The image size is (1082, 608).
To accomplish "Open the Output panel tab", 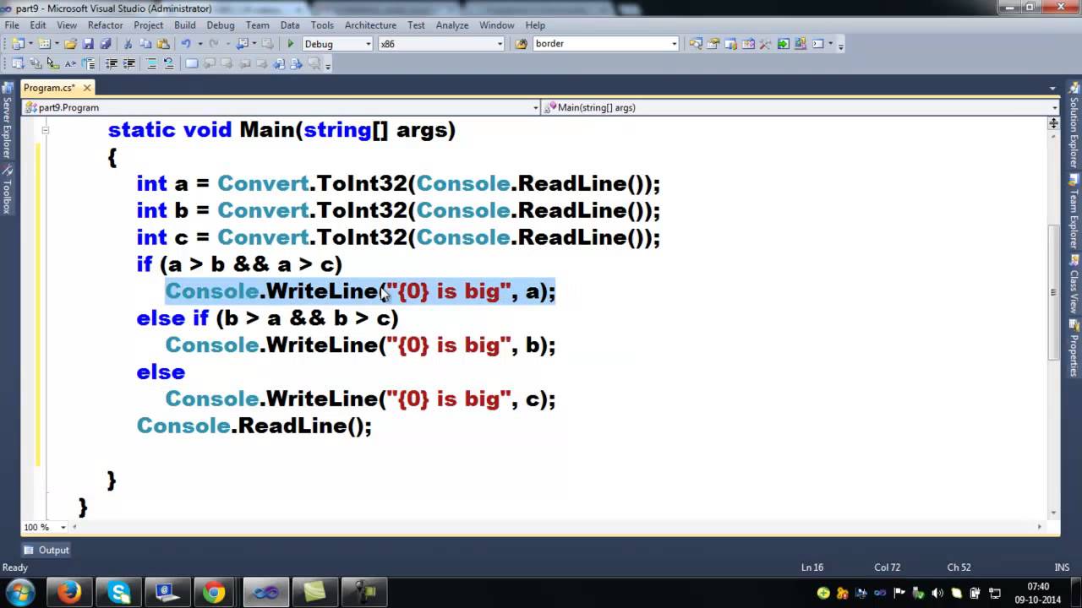I will (46, 550).
